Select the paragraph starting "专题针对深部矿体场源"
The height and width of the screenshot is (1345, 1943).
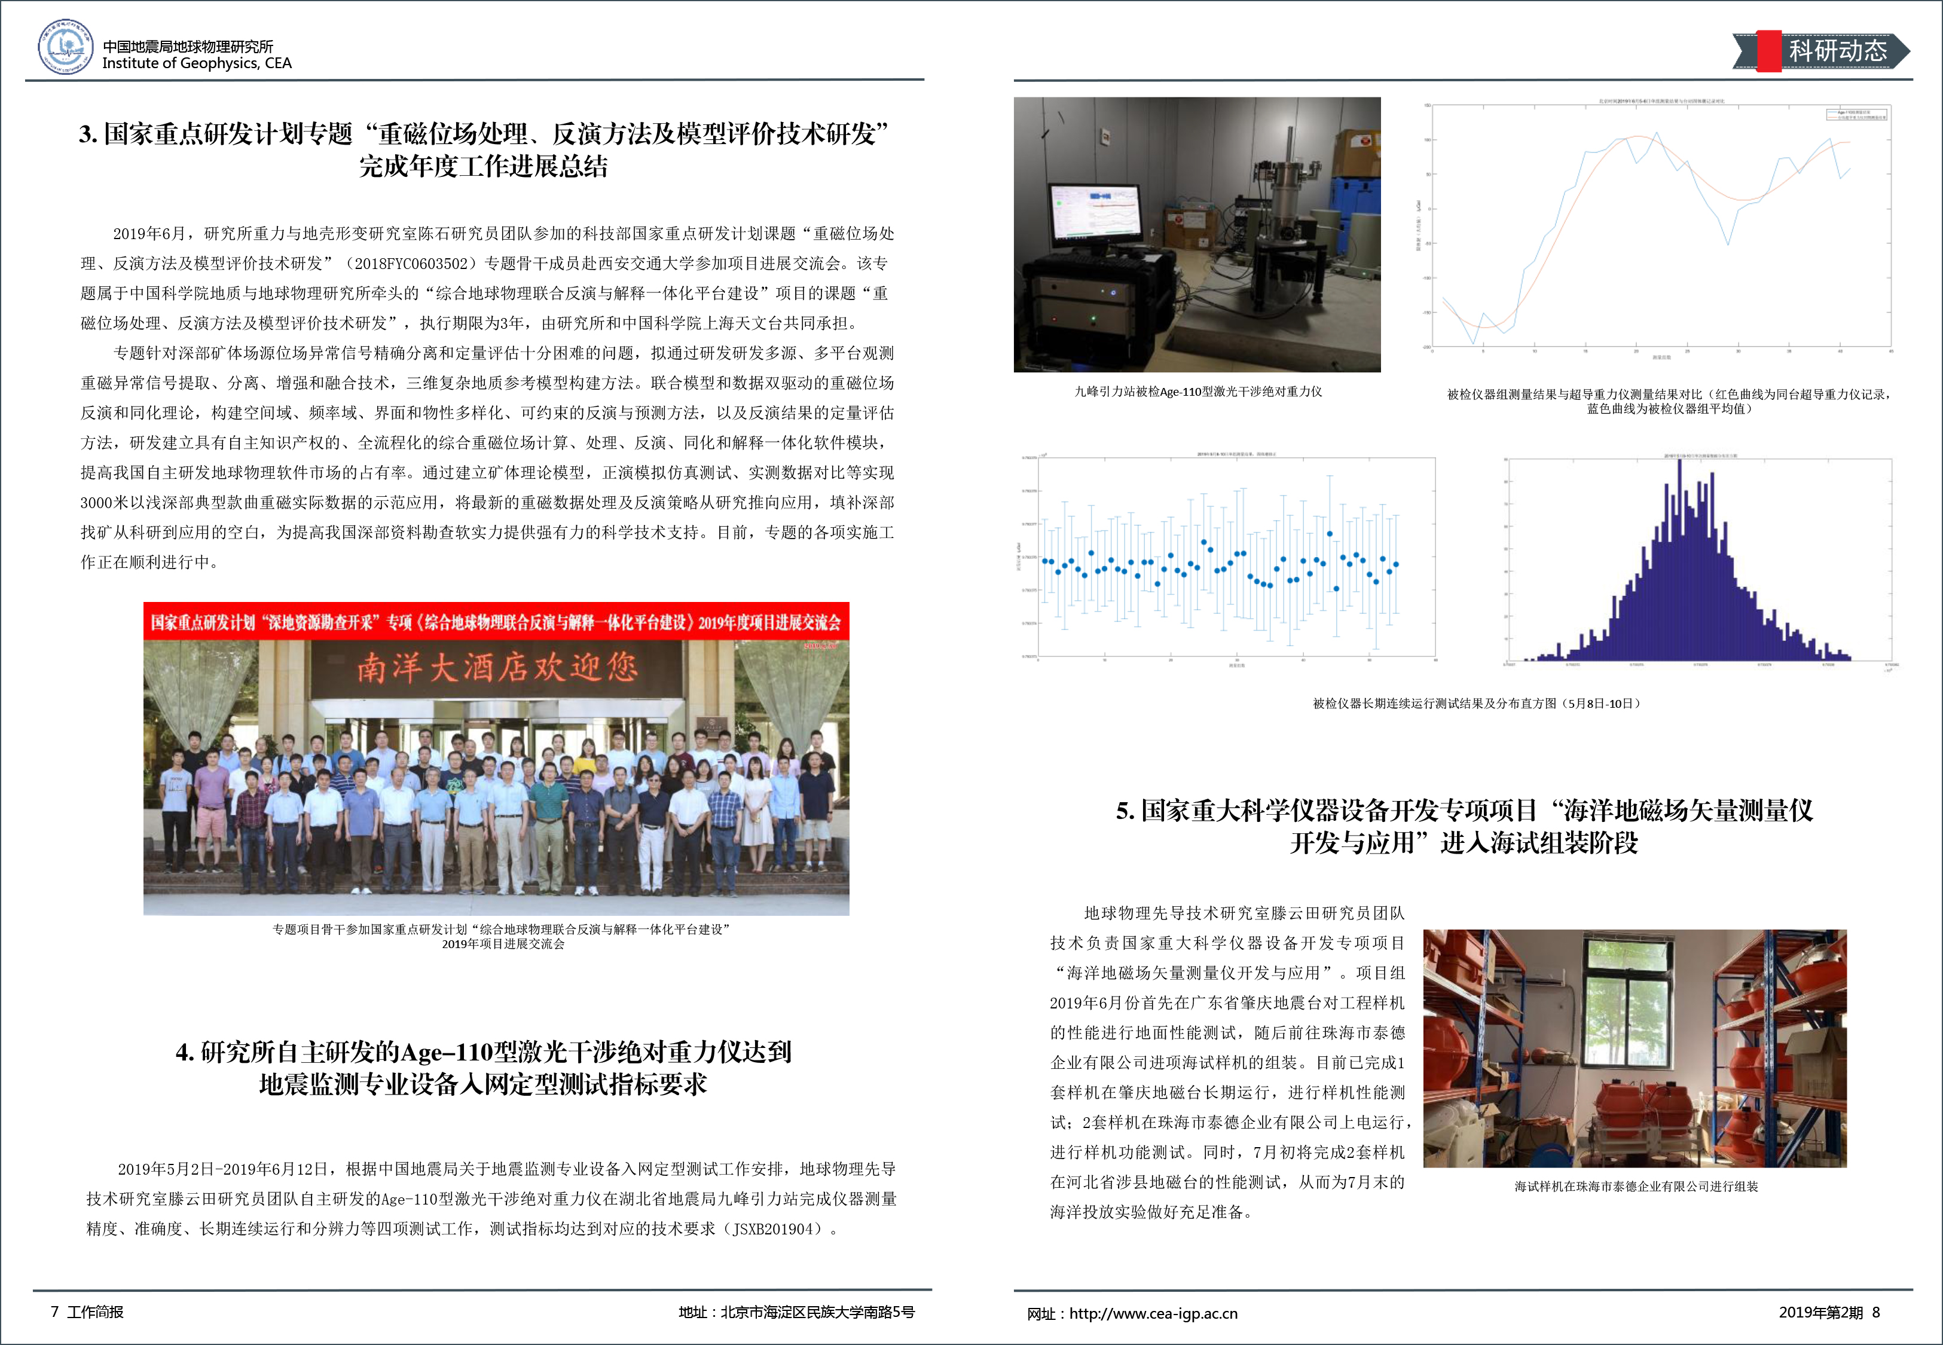pos(487,458)
